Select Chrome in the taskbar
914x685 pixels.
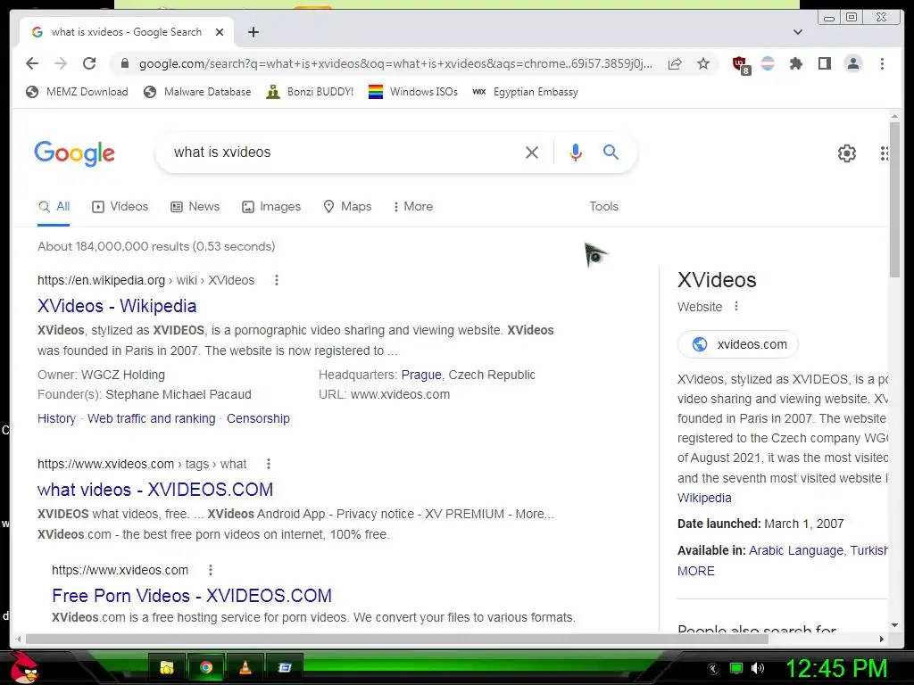click(206, 667)
